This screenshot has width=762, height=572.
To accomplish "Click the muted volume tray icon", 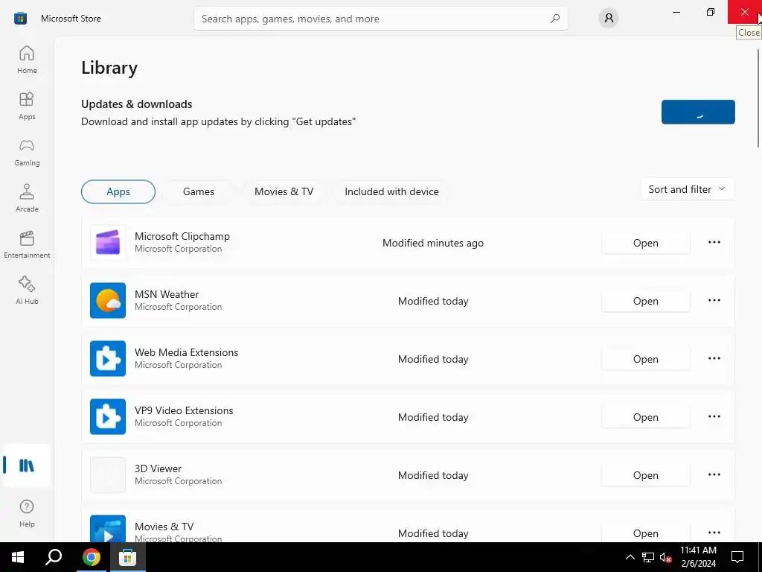I will click(x=665, y=557).
